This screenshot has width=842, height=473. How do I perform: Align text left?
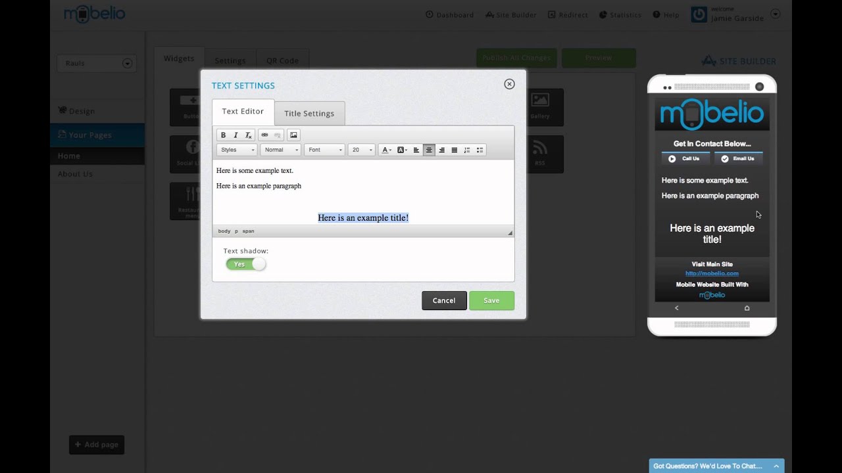tap(416, 150)
